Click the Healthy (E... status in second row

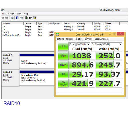[x=69, y=30]
